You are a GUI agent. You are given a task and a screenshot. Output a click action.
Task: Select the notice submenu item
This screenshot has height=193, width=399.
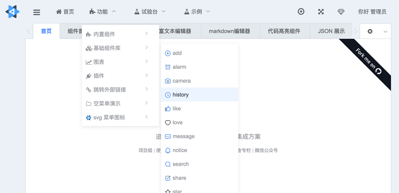tap(199, 150)
